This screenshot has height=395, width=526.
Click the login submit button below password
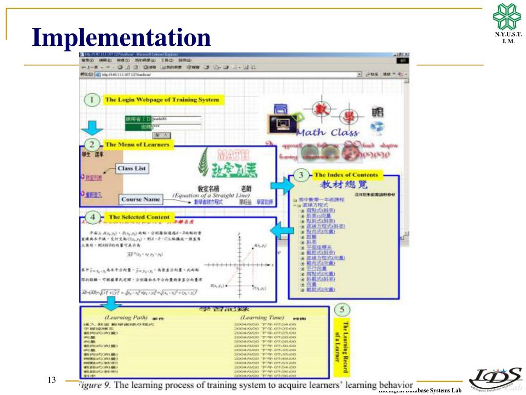[x=162, y=135]
